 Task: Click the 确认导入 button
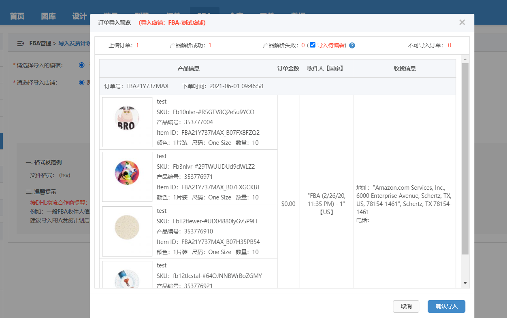tap(446, 306)
